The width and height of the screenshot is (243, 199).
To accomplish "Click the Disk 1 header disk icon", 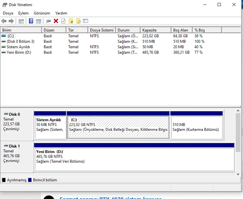I will (x=6, y=146).
